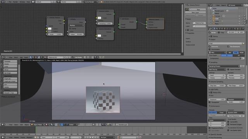Click the pivot point icon in viewport header
This screenshot has width=248, height=139.
tap(52, 124)
